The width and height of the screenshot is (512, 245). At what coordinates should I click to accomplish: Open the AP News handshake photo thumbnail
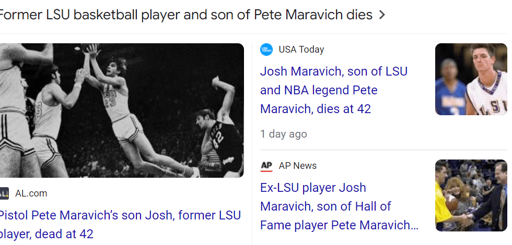pyautogui.click(x=471, y=195)
